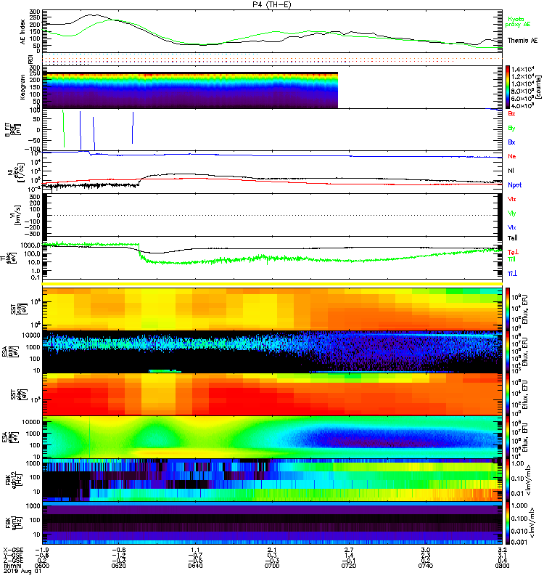Click the 0700 time axis label
The height and width of the screenshot is (581, 544).
272,566
